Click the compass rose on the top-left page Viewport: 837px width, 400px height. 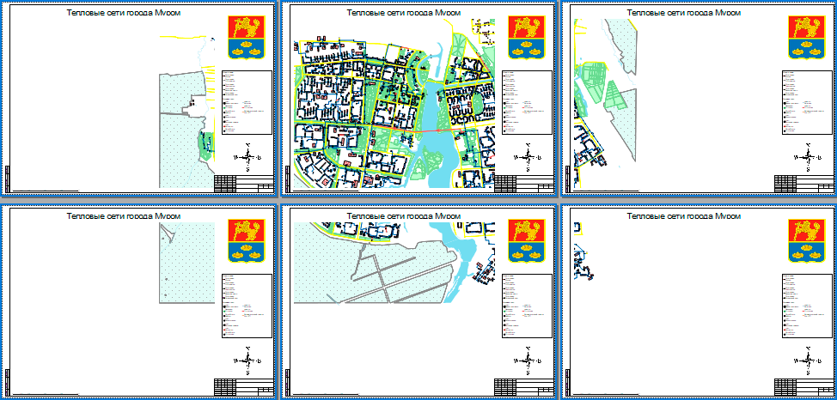click(x=247, y=157)
